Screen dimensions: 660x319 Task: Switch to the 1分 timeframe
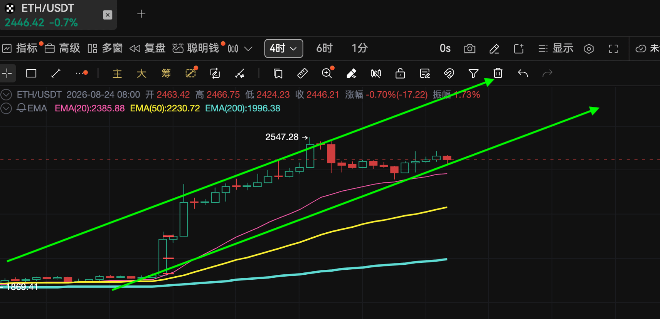(359, 48)
